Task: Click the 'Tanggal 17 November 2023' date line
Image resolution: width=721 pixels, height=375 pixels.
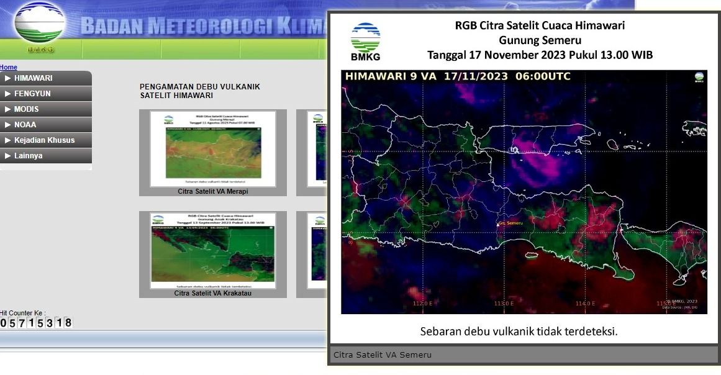Action: click(x=540, y=55)
